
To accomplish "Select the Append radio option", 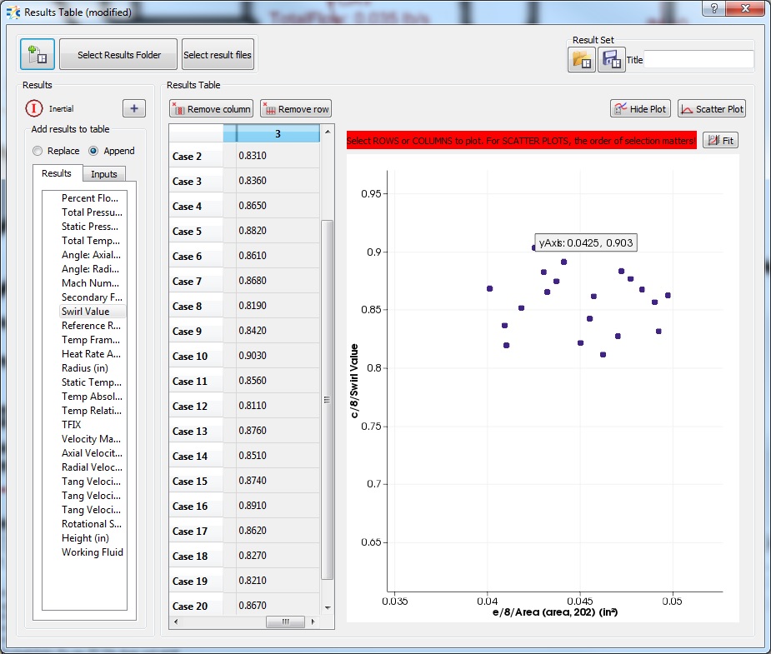I will (93, 151).
